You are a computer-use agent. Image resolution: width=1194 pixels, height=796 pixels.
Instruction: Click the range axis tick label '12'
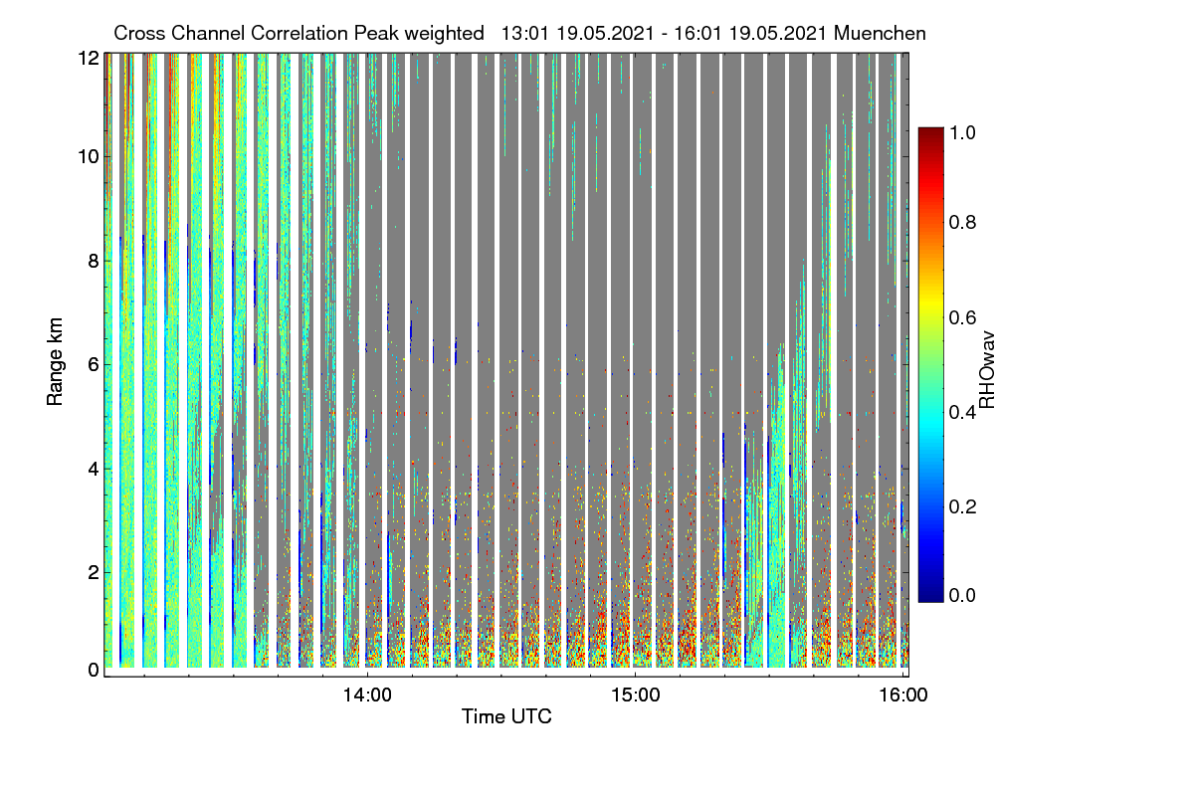(x=89, y=59)
